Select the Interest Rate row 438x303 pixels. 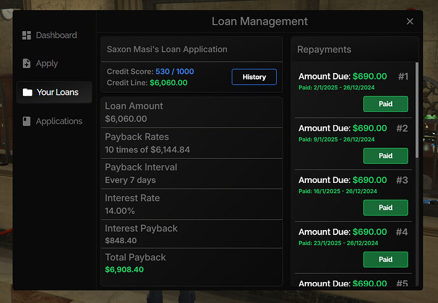pyautogui.click(x=191, y=204)
